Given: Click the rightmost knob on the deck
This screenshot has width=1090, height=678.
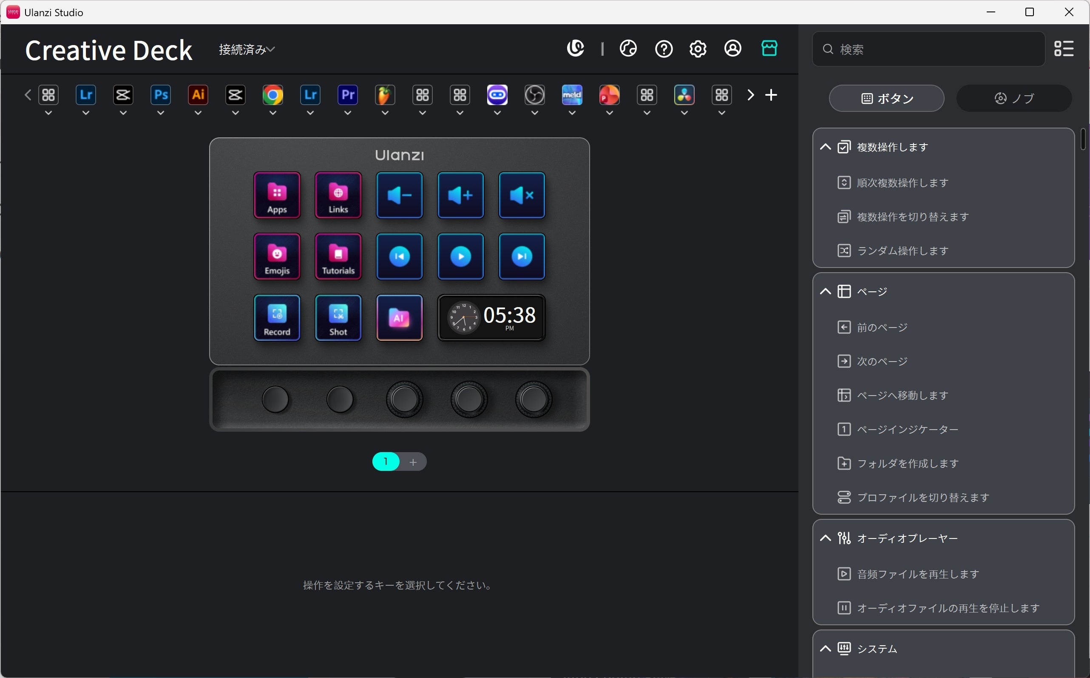Looking at the screenshot, I should click(x=534, y=399).
